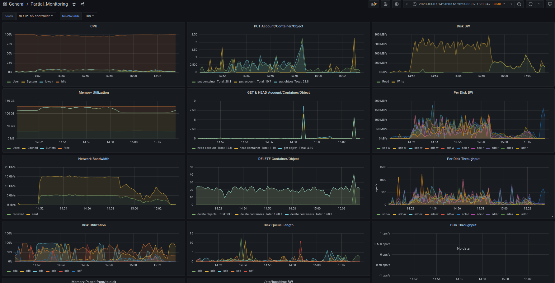Open the Network Bandwidth panel title menu

[x=94, y=159]
